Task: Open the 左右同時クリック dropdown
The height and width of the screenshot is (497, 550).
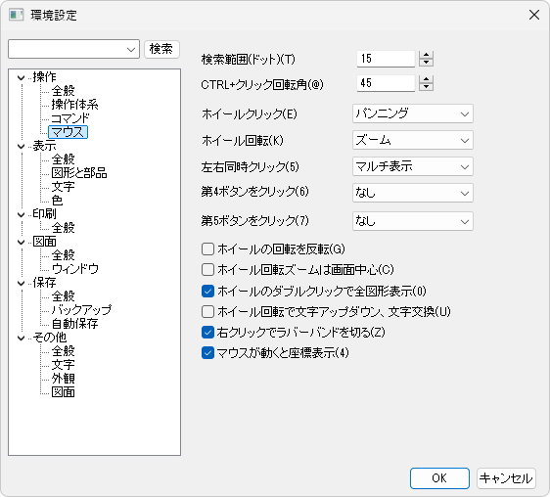Action: click(x=413, y=166)
